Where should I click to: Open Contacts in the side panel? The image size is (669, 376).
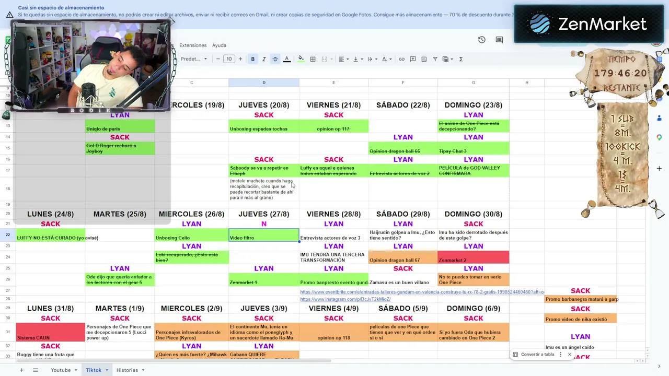pos(659,118)
